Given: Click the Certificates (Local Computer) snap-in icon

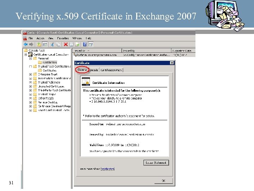Looking at the screenshot, I should tap(30, 54).
